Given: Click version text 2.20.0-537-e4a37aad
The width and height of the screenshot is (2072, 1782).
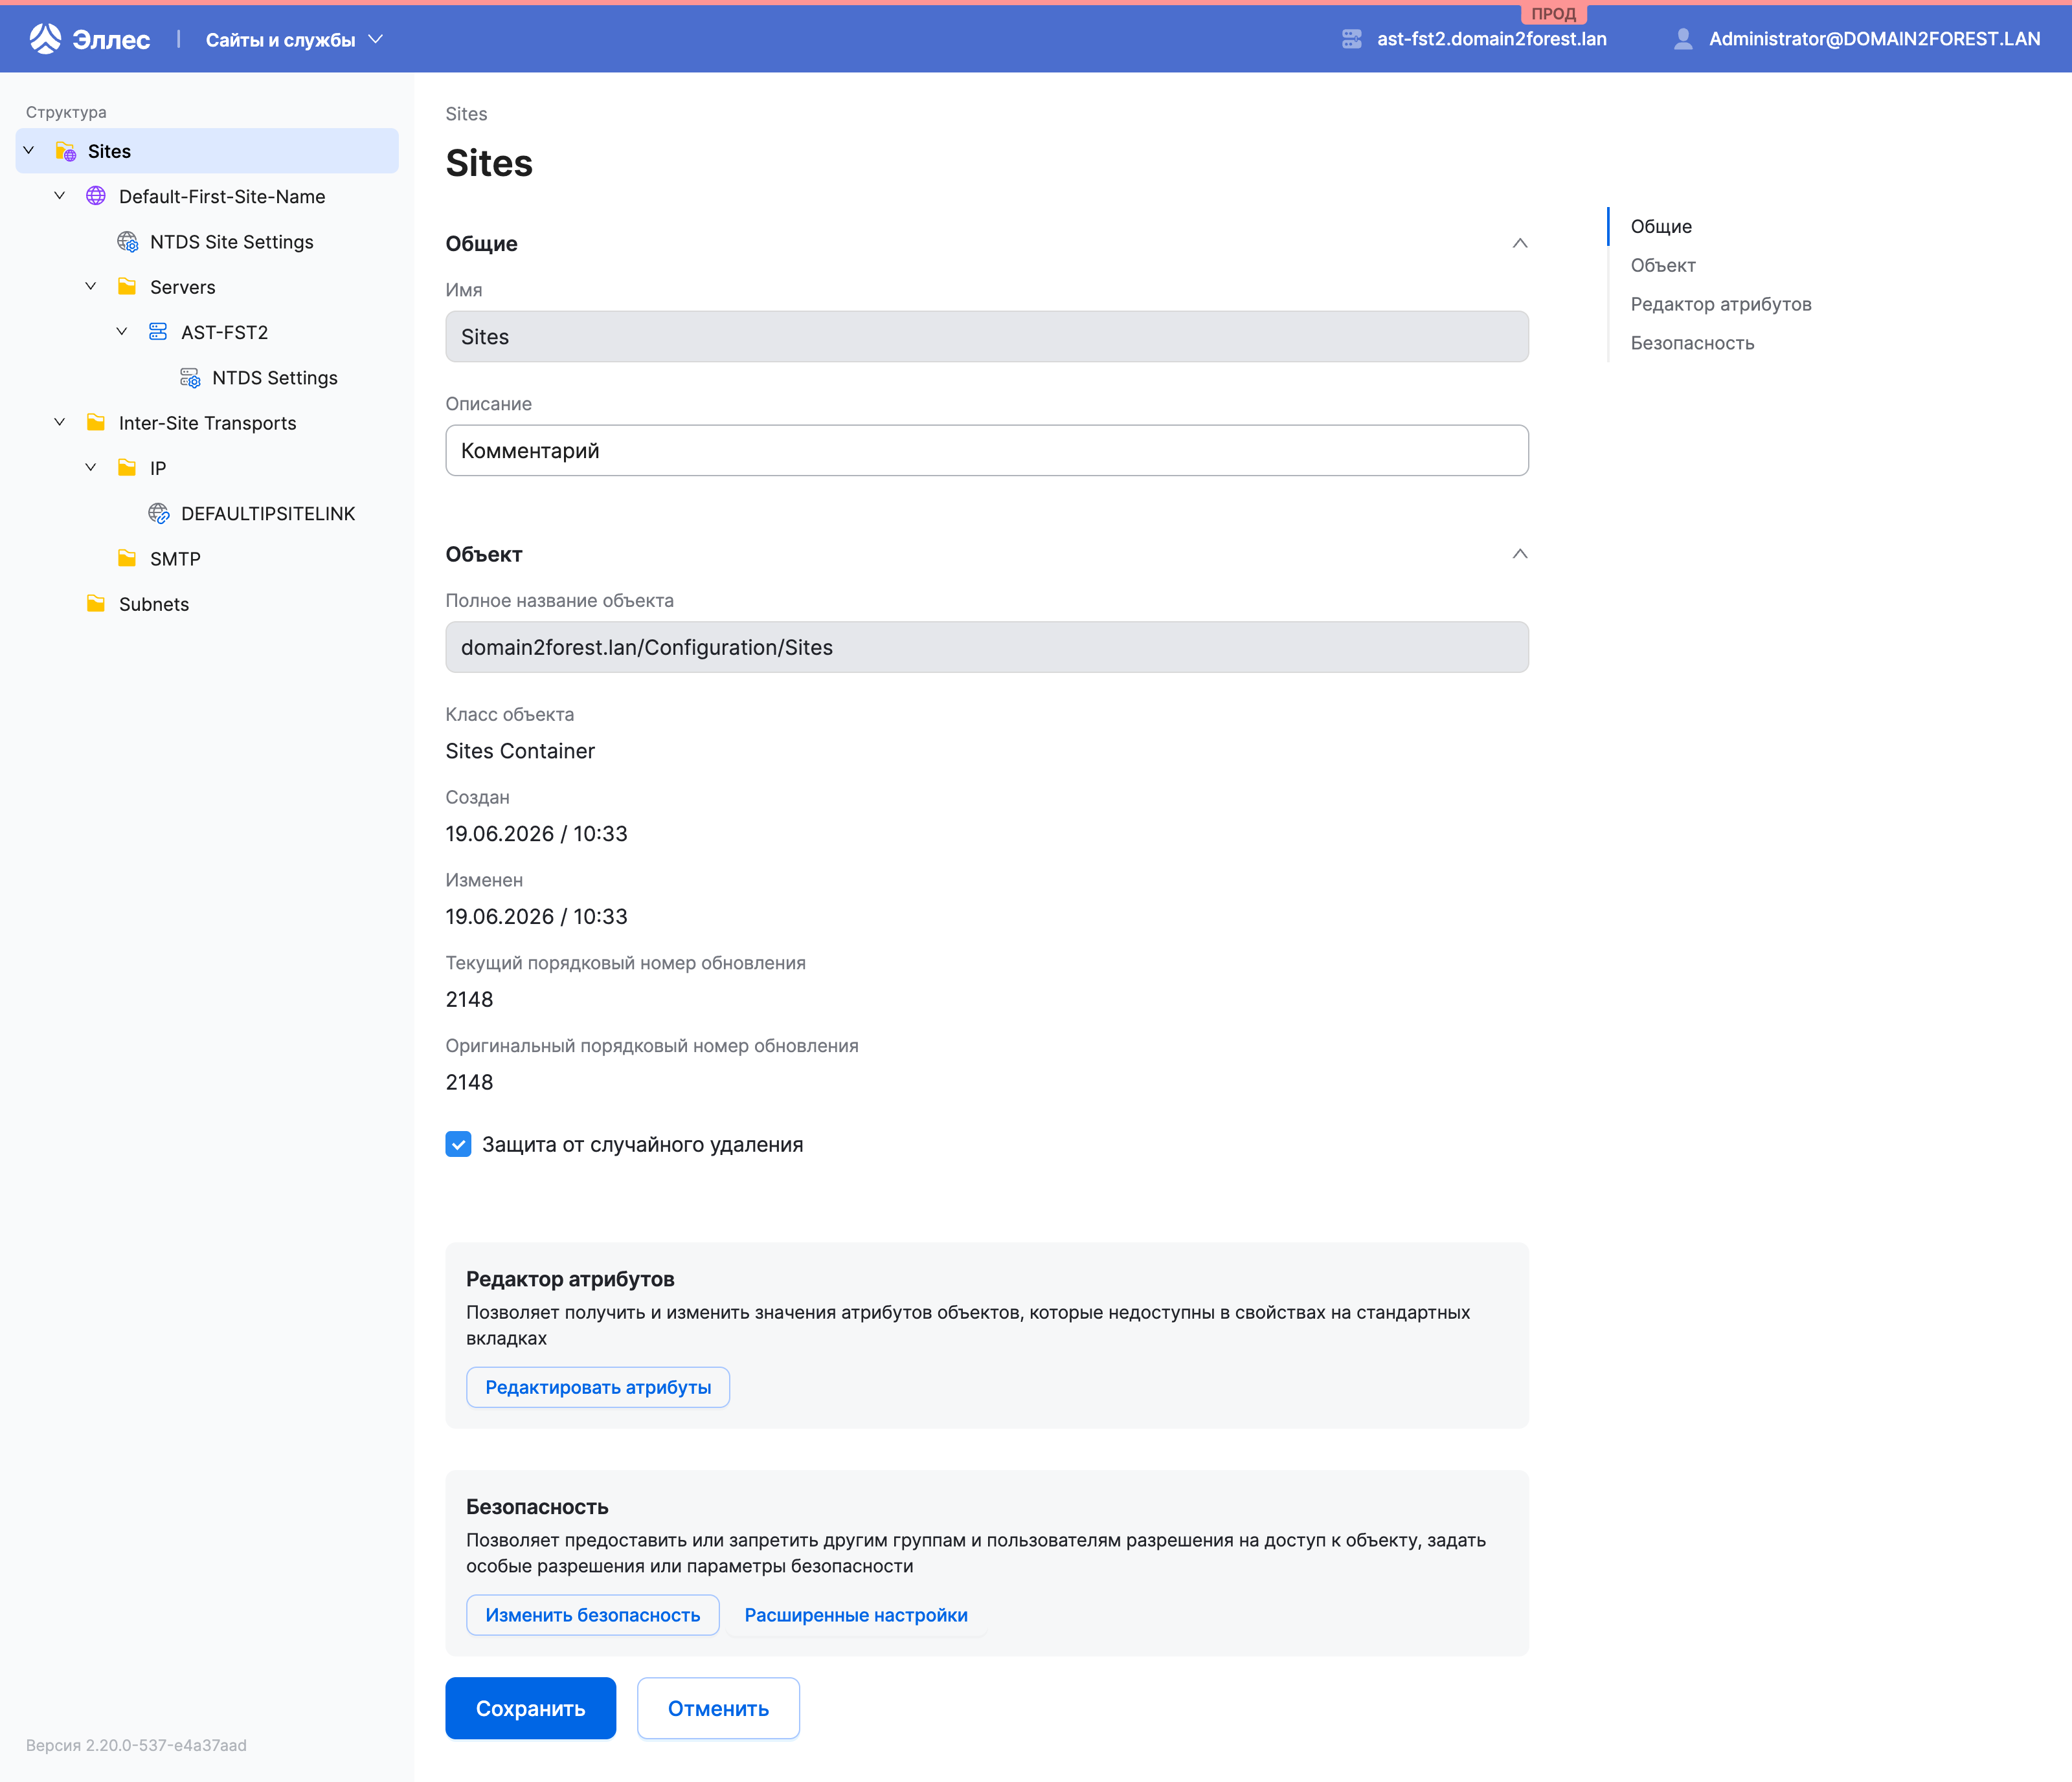Looking at the screenshot, I should [x=136, y=1745].
